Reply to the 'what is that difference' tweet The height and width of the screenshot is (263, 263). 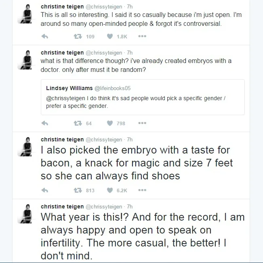[45, 123]
